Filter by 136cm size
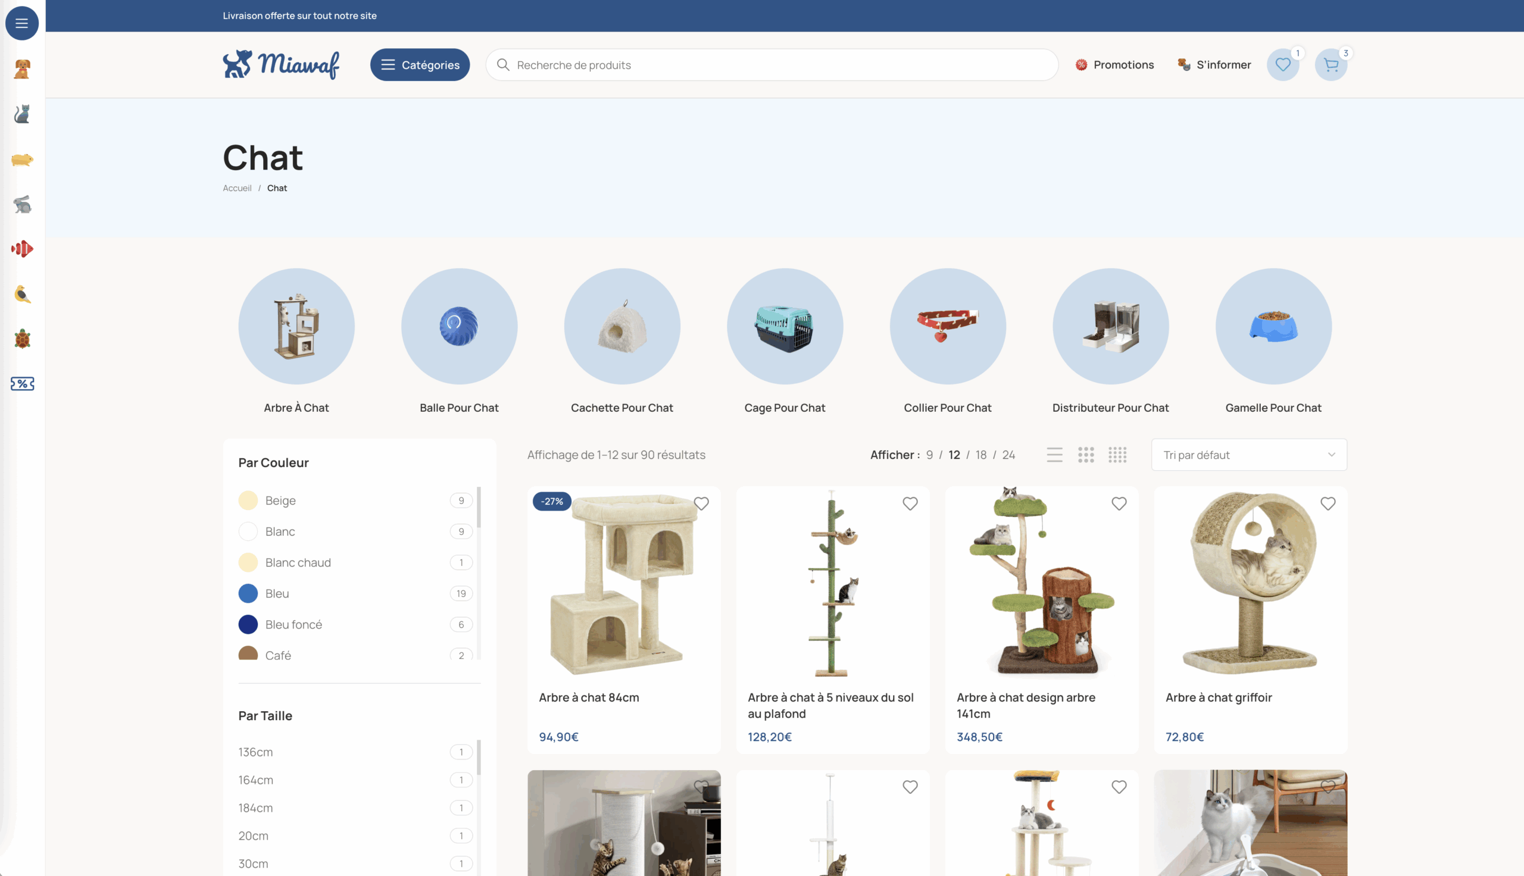This screenshot has height=876, width=1524. click(x=256, y=752)
